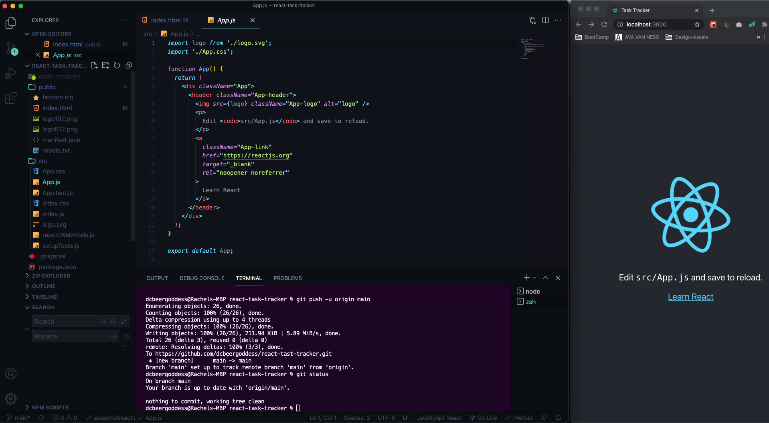Close App.js in Open Editors list
The width and height of the screenshot is (769, 423).
click(38, 55)
